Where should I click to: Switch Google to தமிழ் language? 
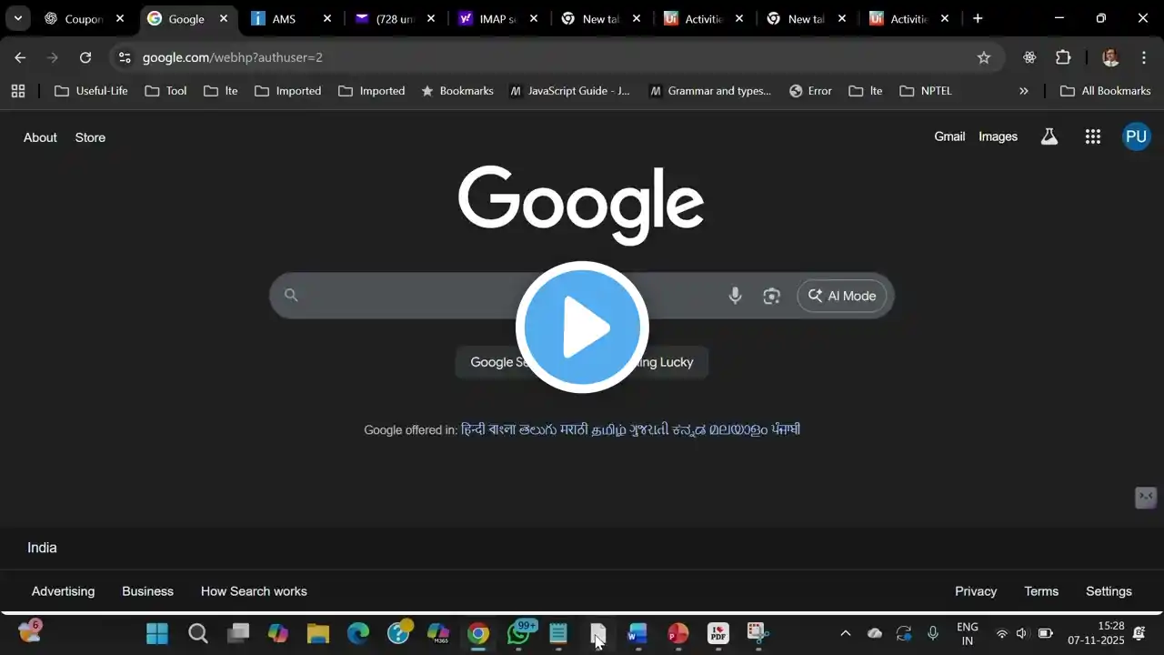coord(608,429)
